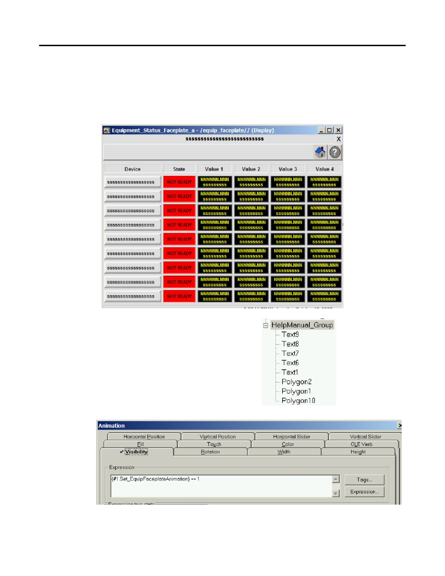Open the Horizontal Slider tab

tap(292, 437)
